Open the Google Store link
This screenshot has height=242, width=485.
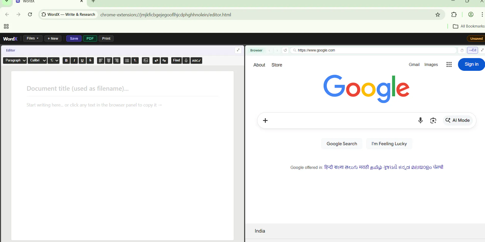pos(277,65)
